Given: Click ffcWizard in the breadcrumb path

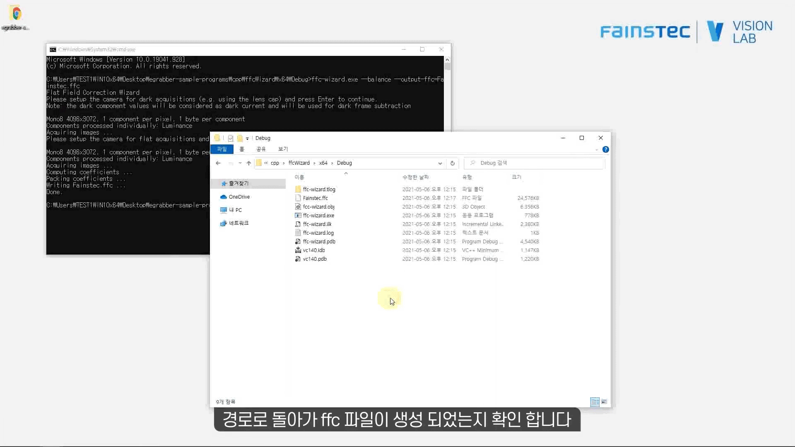Looking at the screenshot, I should click(299, 163).
